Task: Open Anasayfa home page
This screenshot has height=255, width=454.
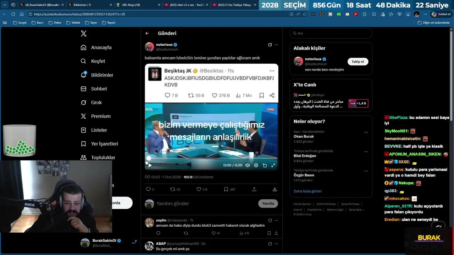Action: [x=96, y=47]
